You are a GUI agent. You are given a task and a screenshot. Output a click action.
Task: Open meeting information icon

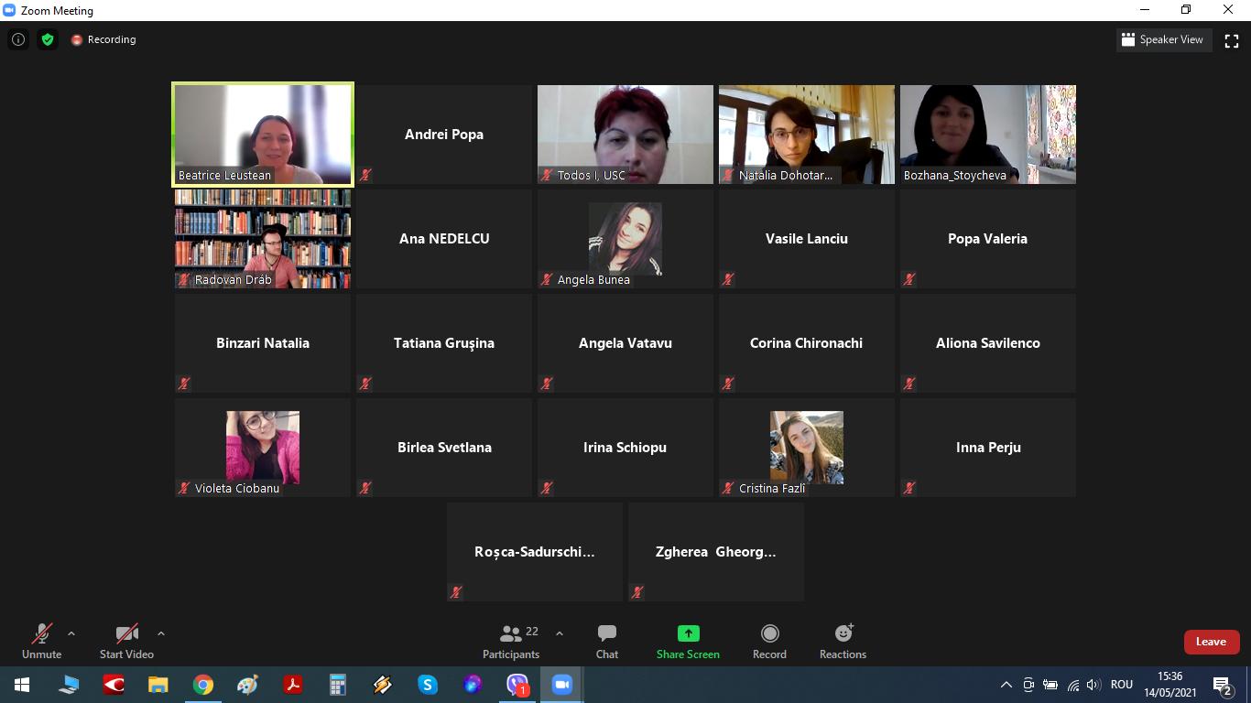[x=18, y=39]
